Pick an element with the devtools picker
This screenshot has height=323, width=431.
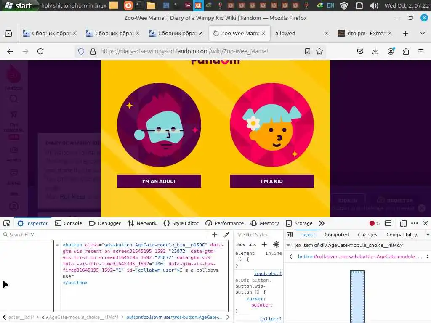point(7,224)
